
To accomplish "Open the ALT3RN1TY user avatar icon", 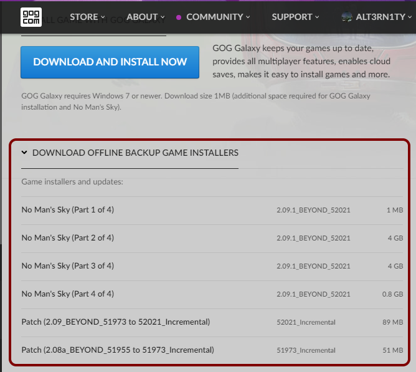I will [x=347, y=17].
